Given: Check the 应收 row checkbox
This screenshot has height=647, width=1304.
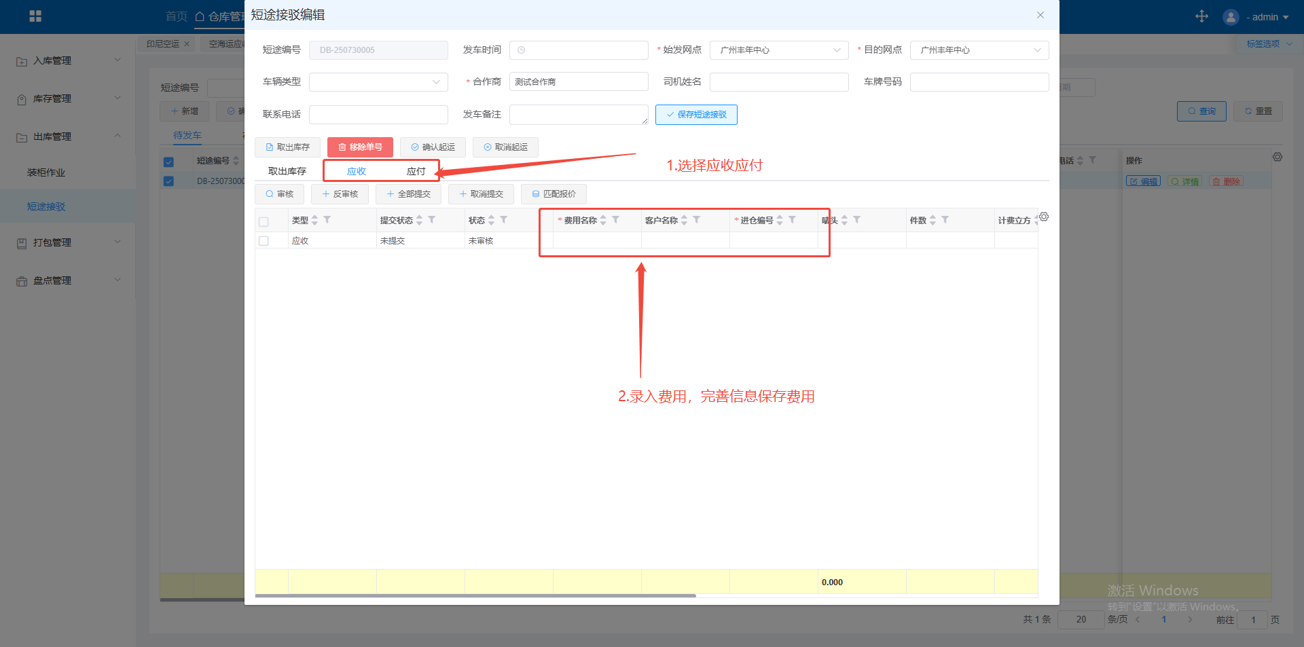Looking at the screenshot, I should tap(264, 241).
